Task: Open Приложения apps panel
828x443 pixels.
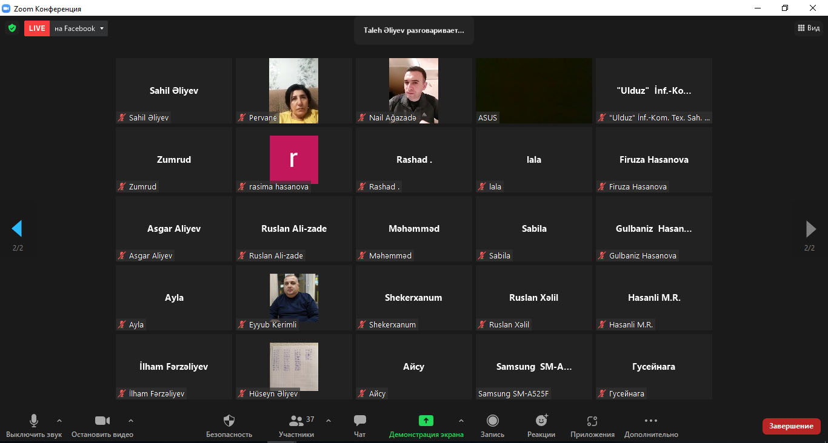Action: pos(592,426)
